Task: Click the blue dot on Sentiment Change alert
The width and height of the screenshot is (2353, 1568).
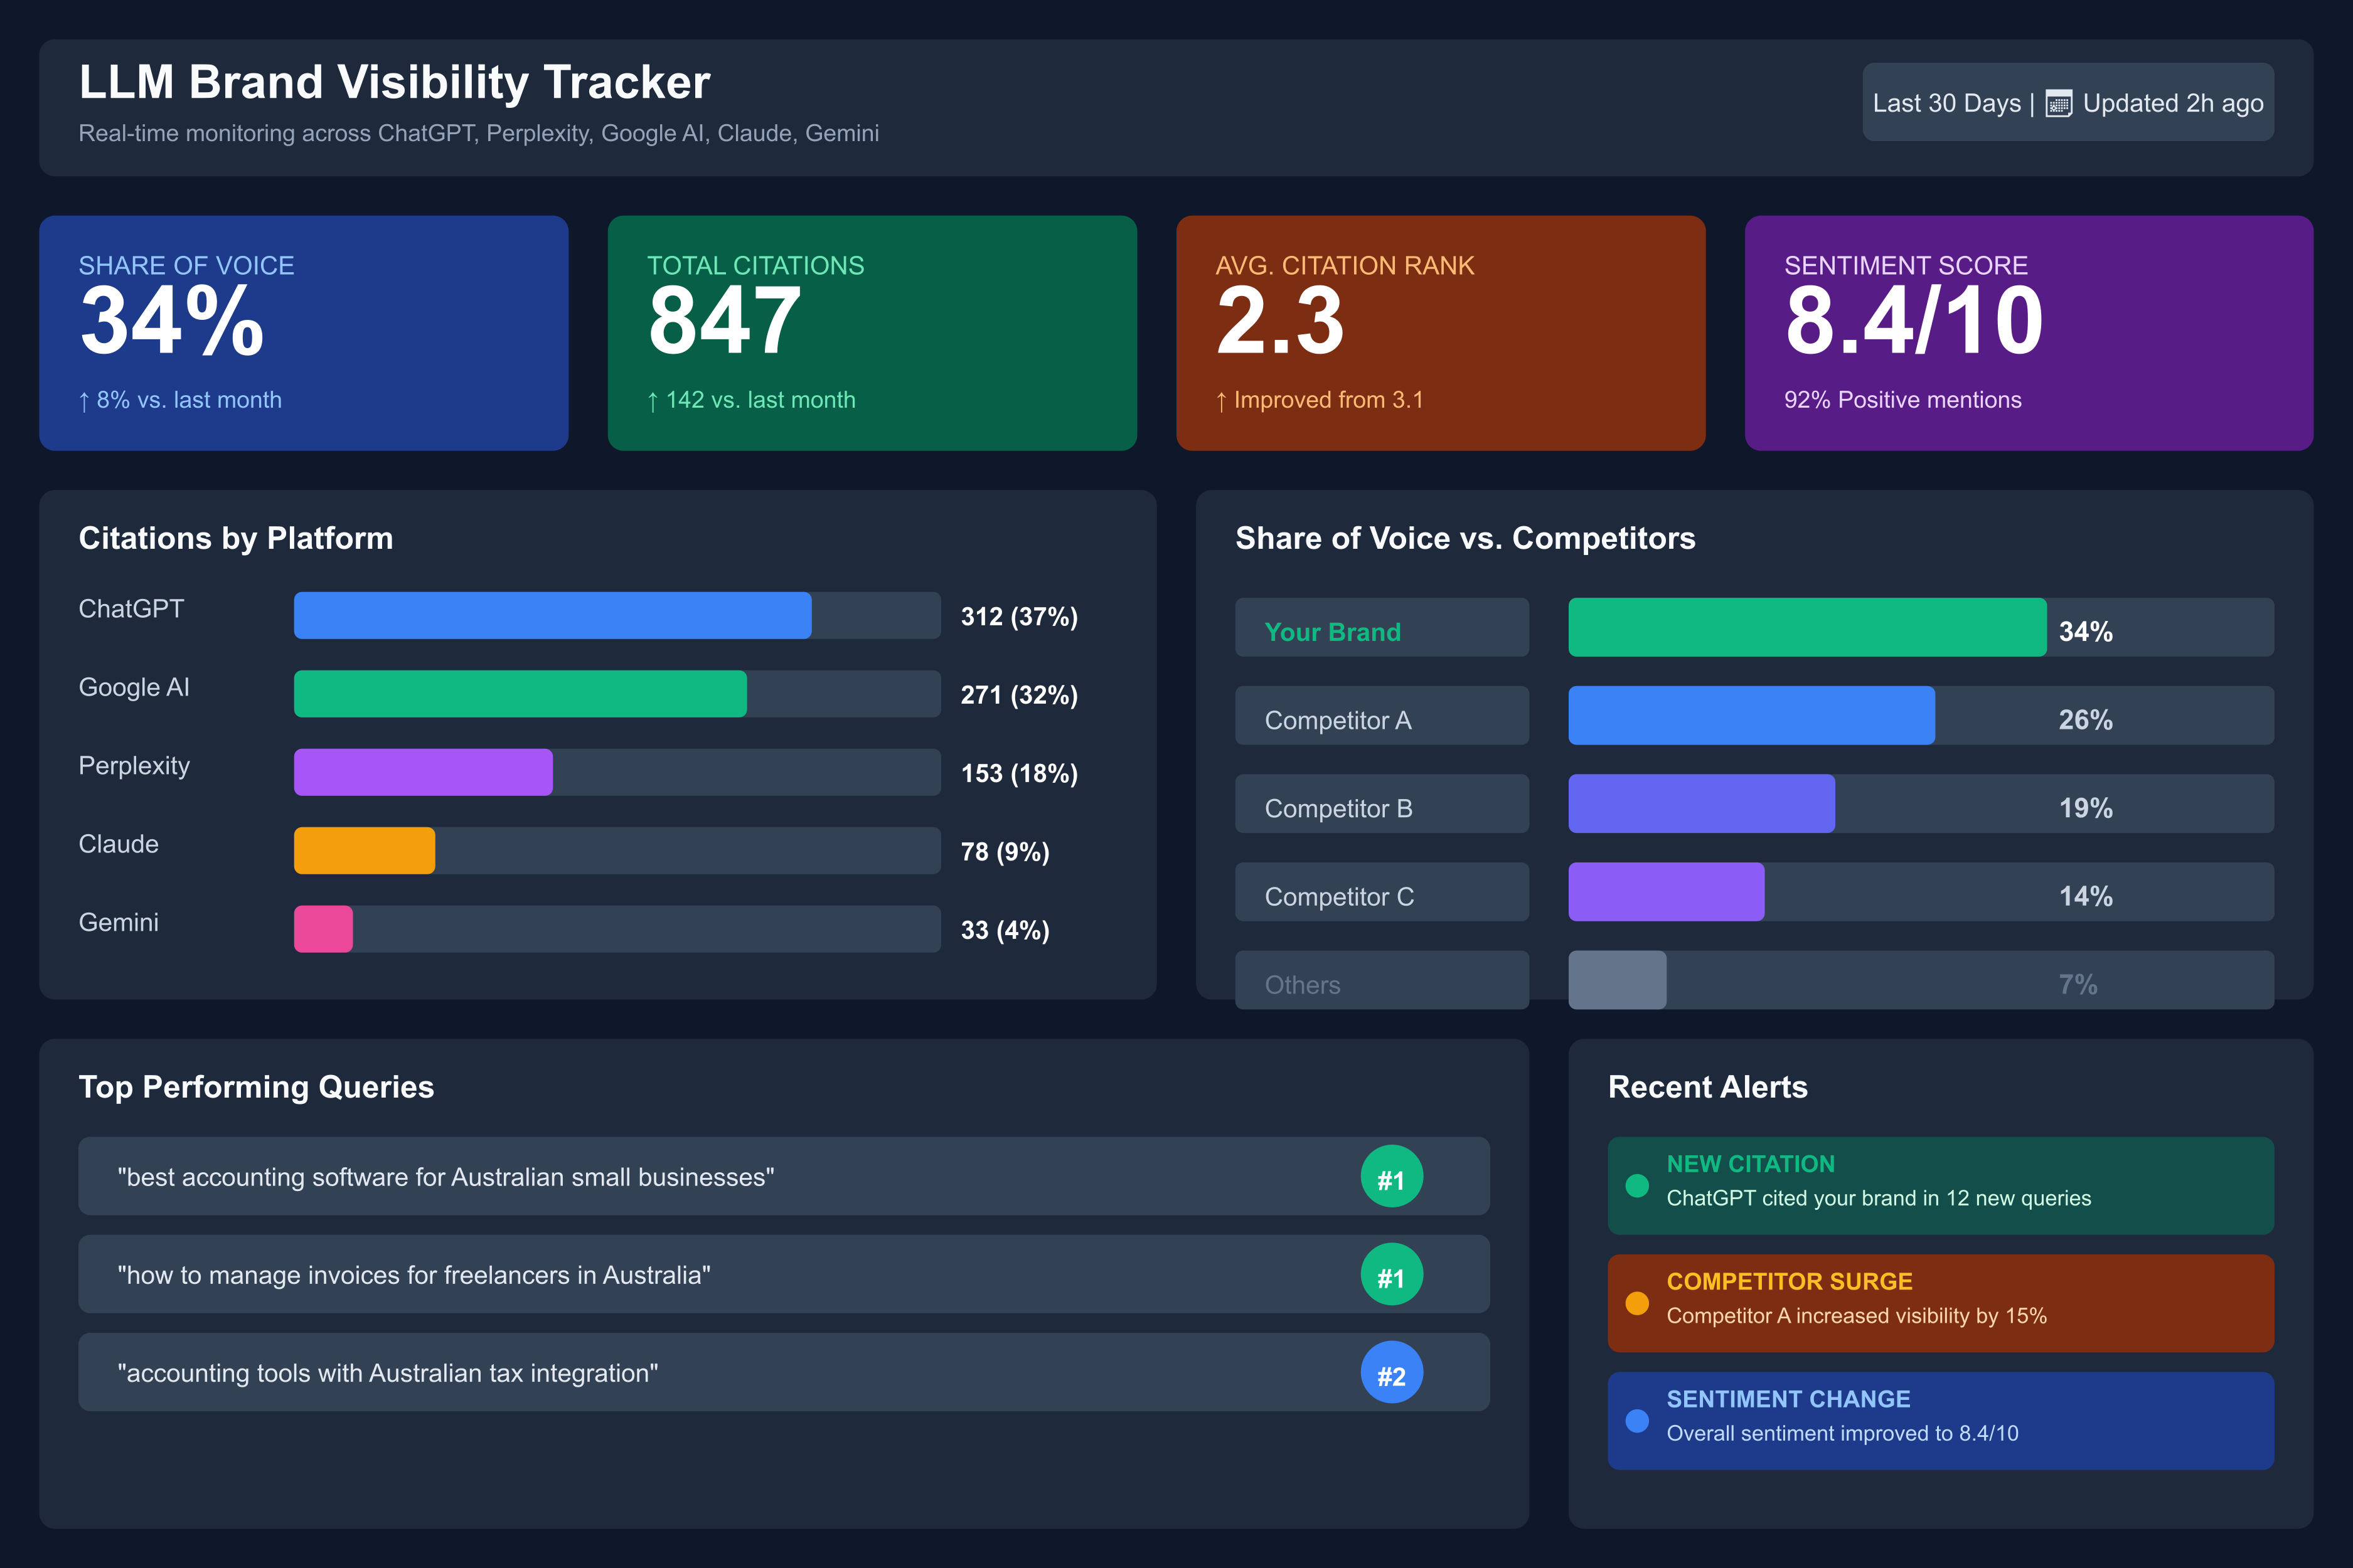Action: (x=1636, y=1421)
